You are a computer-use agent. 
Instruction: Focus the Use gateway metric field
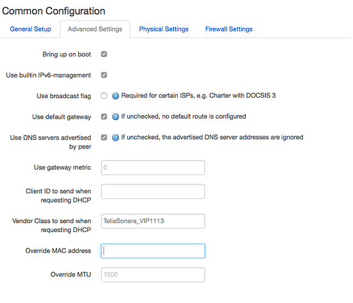[x=153, y=168]
